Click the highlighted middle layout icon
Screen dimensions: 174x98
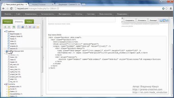tap(164, 21)
